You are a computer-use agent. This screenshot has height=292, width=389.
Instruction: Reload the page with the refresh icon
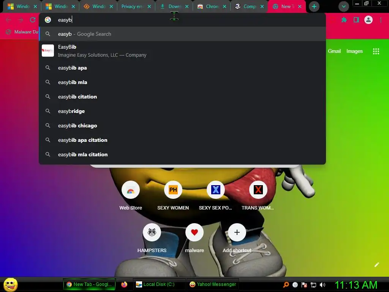coord(33,20)
